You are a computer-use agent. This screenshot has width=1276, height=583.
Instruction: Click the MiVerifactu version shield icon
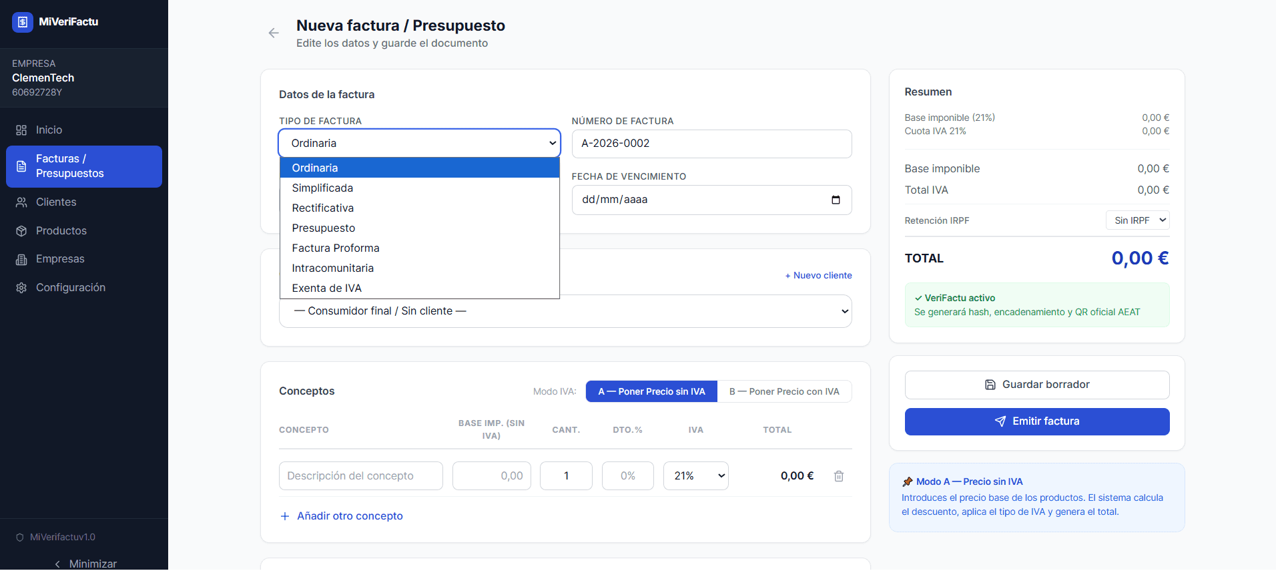coord(20,538)
